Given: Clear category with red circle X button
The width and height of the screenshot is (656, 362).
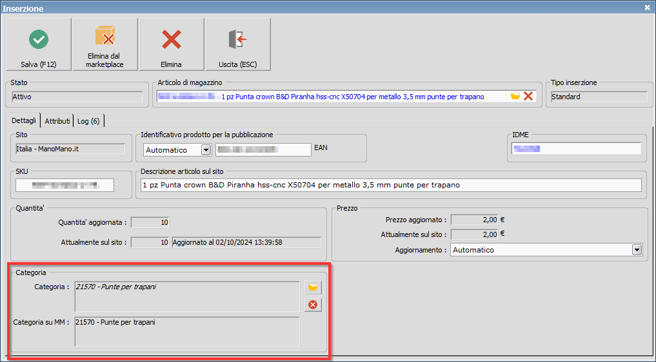Looking at the screenshot, I should click(313, 305).
